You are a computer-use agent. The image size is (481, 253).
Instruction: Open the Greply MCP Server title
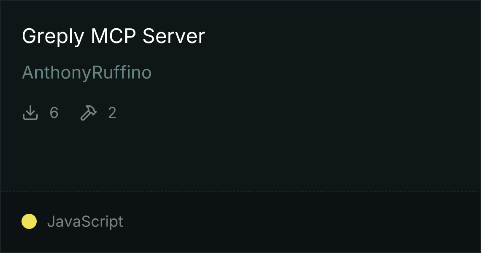[x=113, y=36]
